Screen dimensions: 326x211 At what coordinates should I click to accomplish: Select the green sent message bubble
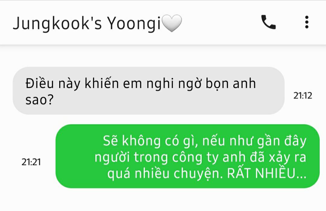(187, 156)
